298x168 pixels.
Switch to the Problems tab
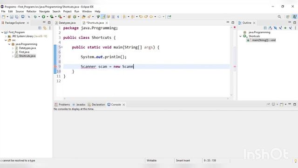click(x=62, y=105)
